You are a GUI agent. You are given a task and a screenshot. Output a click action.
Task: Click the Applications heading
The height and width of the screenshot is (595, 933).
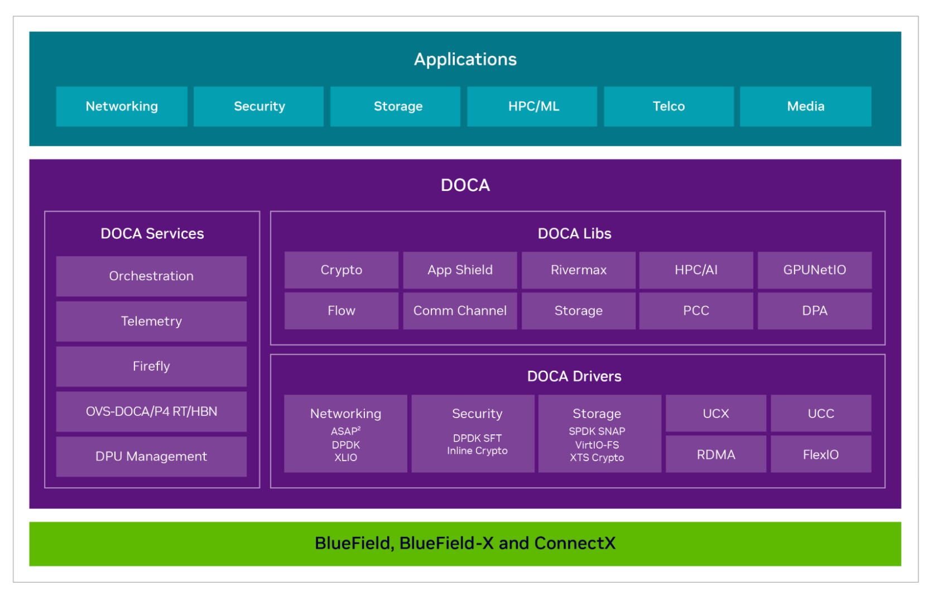(465, 59)
